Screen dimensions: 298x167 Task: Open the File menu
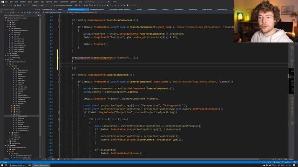click(x=7, y=2)
